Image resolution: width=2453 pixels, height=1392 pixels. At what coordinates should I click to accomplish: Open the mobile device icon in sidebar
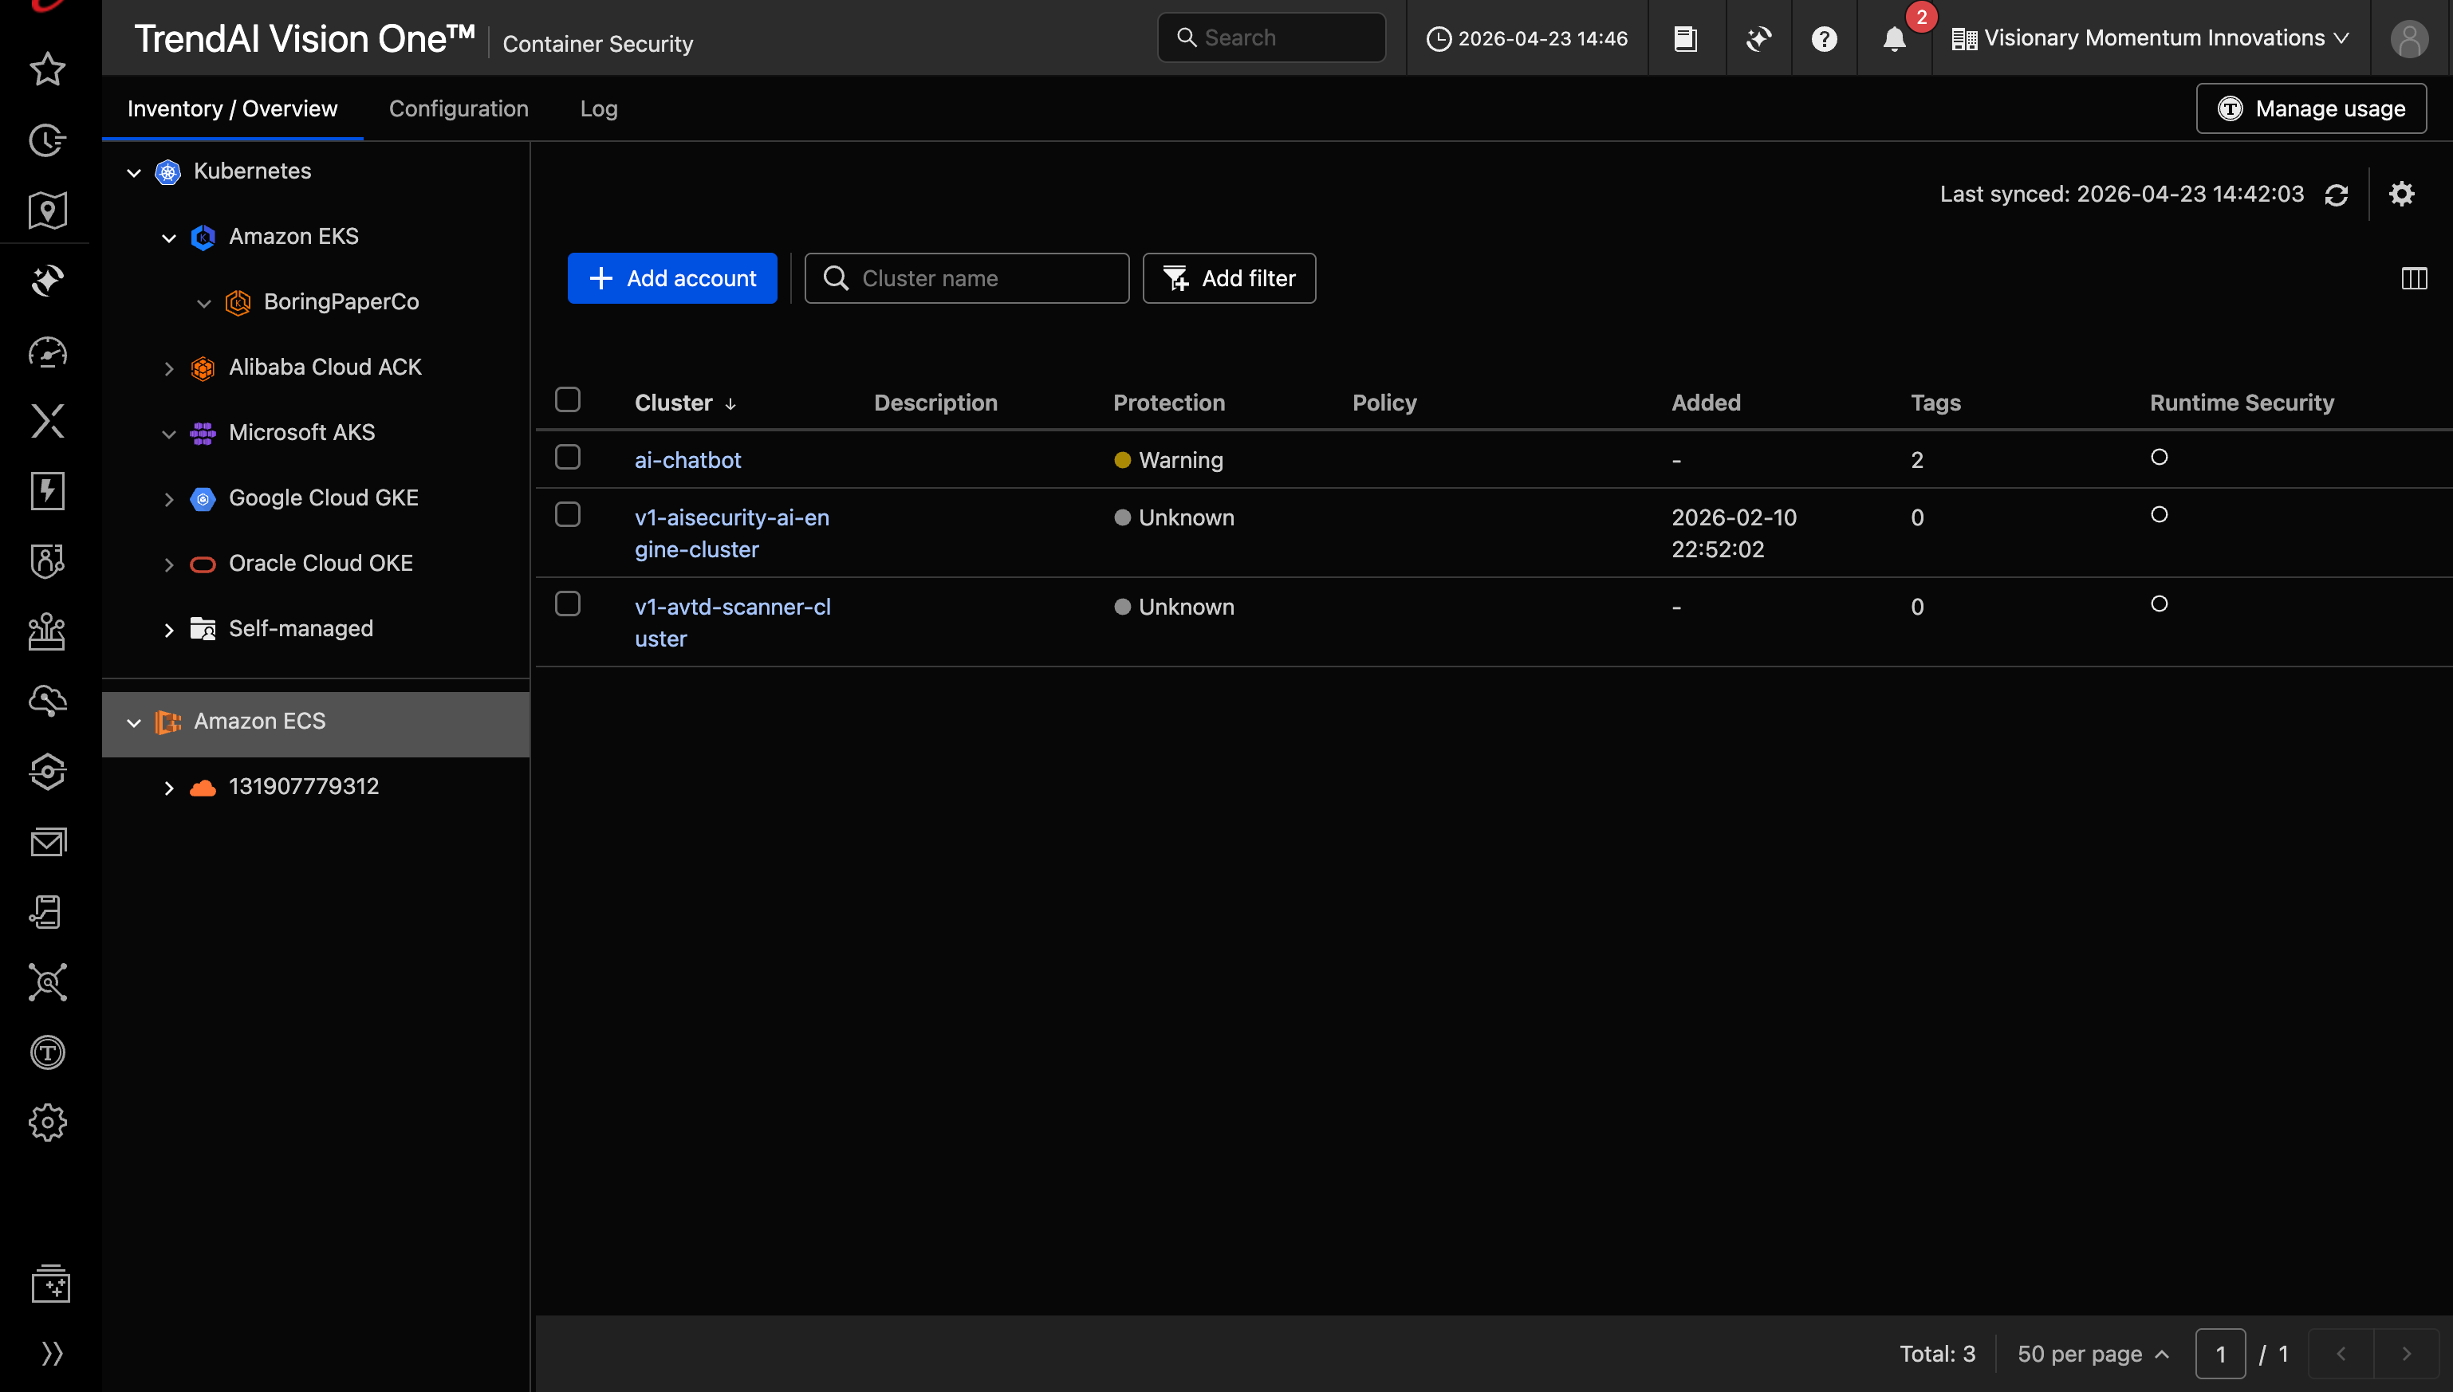click(x=47, y=912)
